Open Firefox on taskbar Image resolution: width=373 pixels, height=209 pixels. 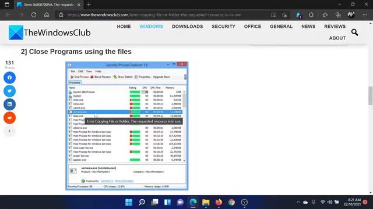(219, 202)
